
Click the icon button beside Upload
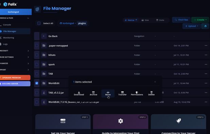(x=205, y=26)
